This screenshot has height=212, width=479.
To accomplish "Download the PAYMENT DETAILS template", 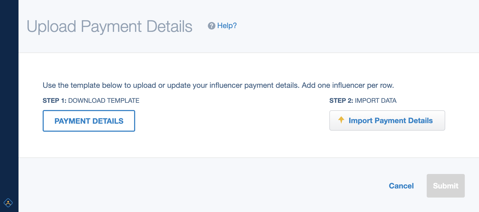I will pos(89,121).
